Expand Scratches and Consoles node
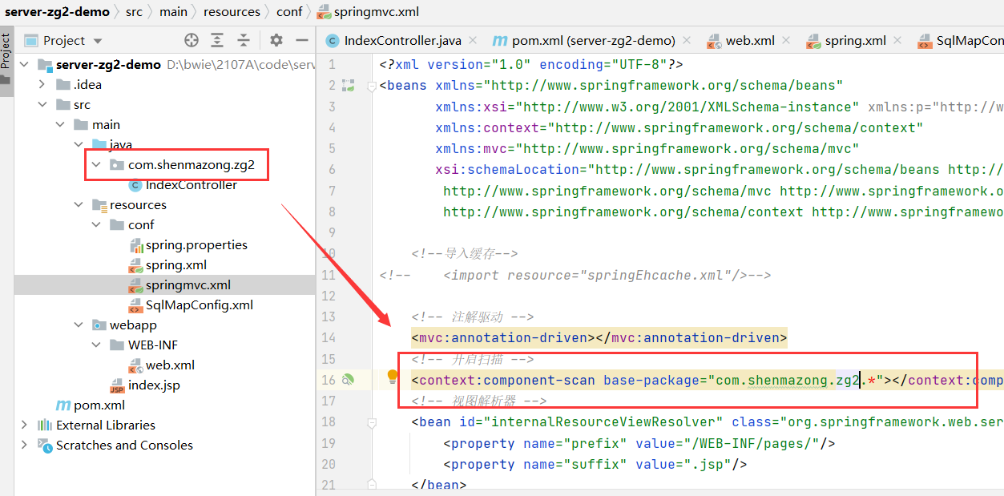 coord(24,446)
